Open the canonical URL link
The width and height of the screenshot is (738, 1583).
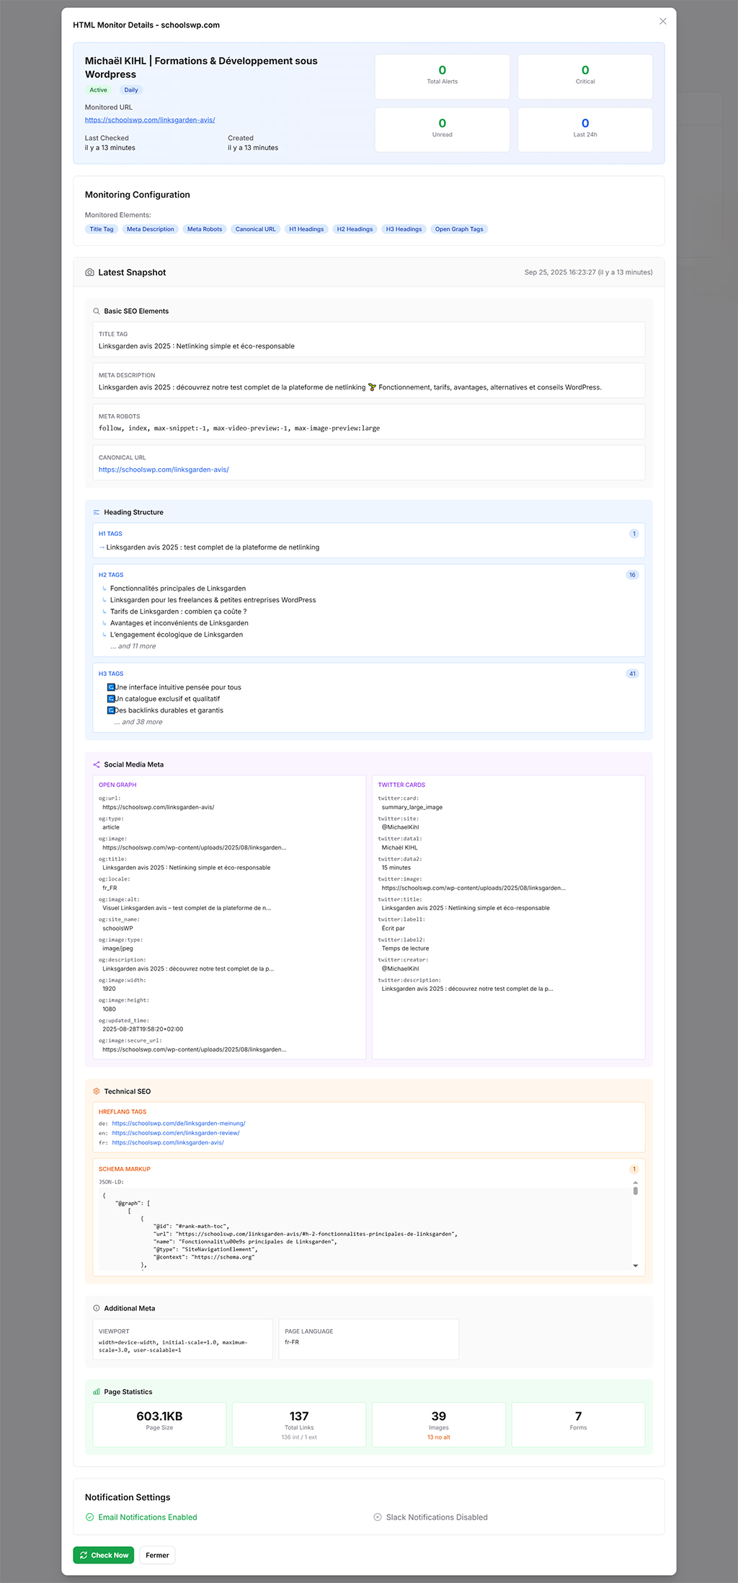pyautogui.click(x=164, y=469)
